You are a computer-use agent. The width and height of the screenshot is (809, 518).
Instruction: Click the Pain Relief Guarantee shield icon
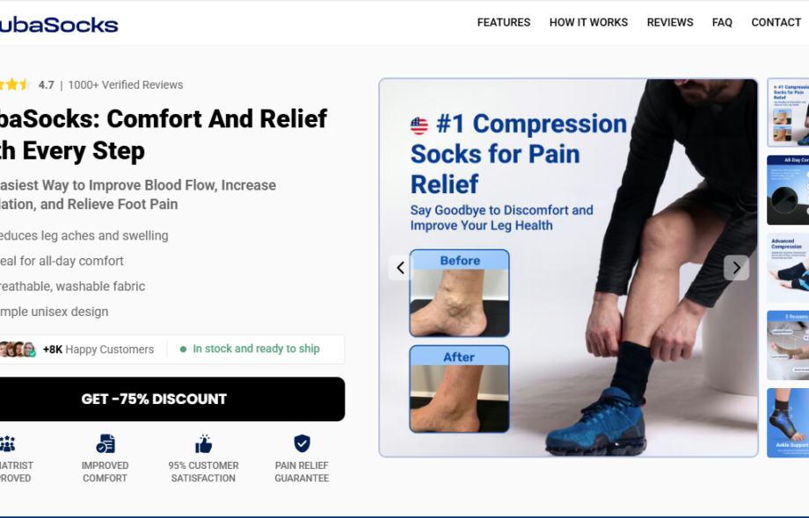(302, 443)
